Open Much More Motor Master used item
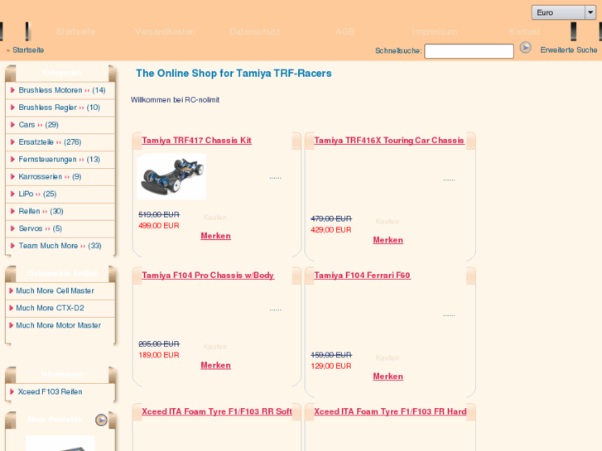The image size is (602, 451). pyautogui.click(x=58, y=325)
